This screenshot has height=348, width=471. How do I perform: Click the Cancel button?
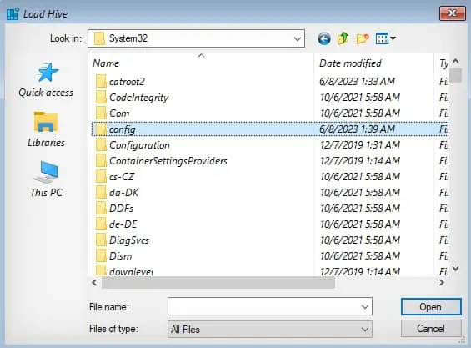click(x=431, y=329)
